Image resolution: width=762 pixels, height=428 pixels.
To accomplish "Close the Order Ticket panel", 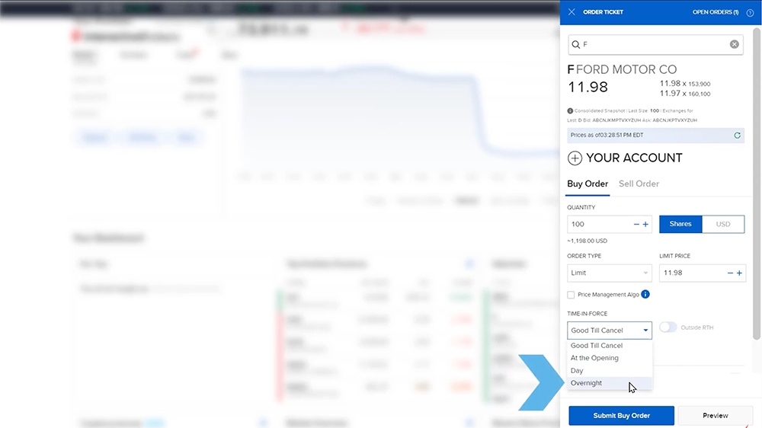I will coord(571,12).
